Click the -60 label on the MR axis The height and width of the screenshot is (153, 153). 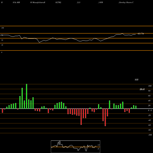(x=149, y=125)
